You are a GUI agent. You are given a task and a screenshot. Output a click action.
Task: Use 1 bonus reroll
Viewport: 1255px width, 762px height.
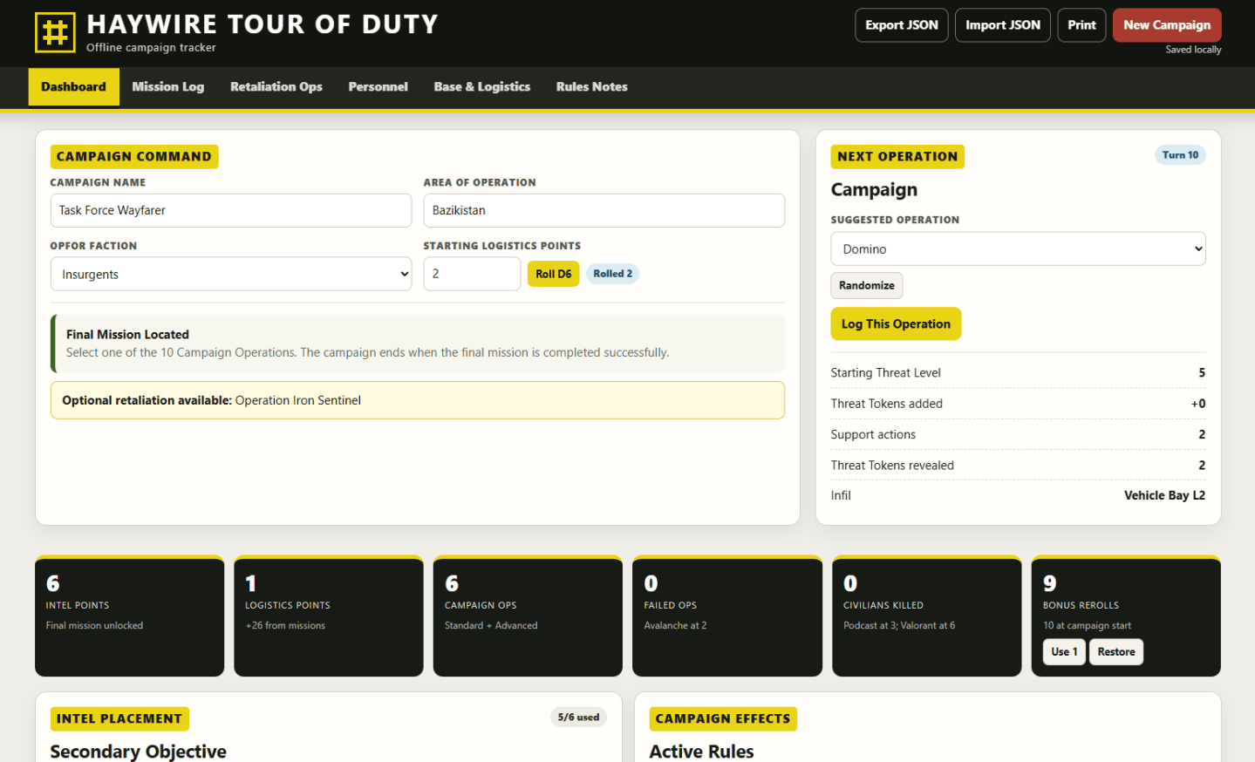point(1064,652)
